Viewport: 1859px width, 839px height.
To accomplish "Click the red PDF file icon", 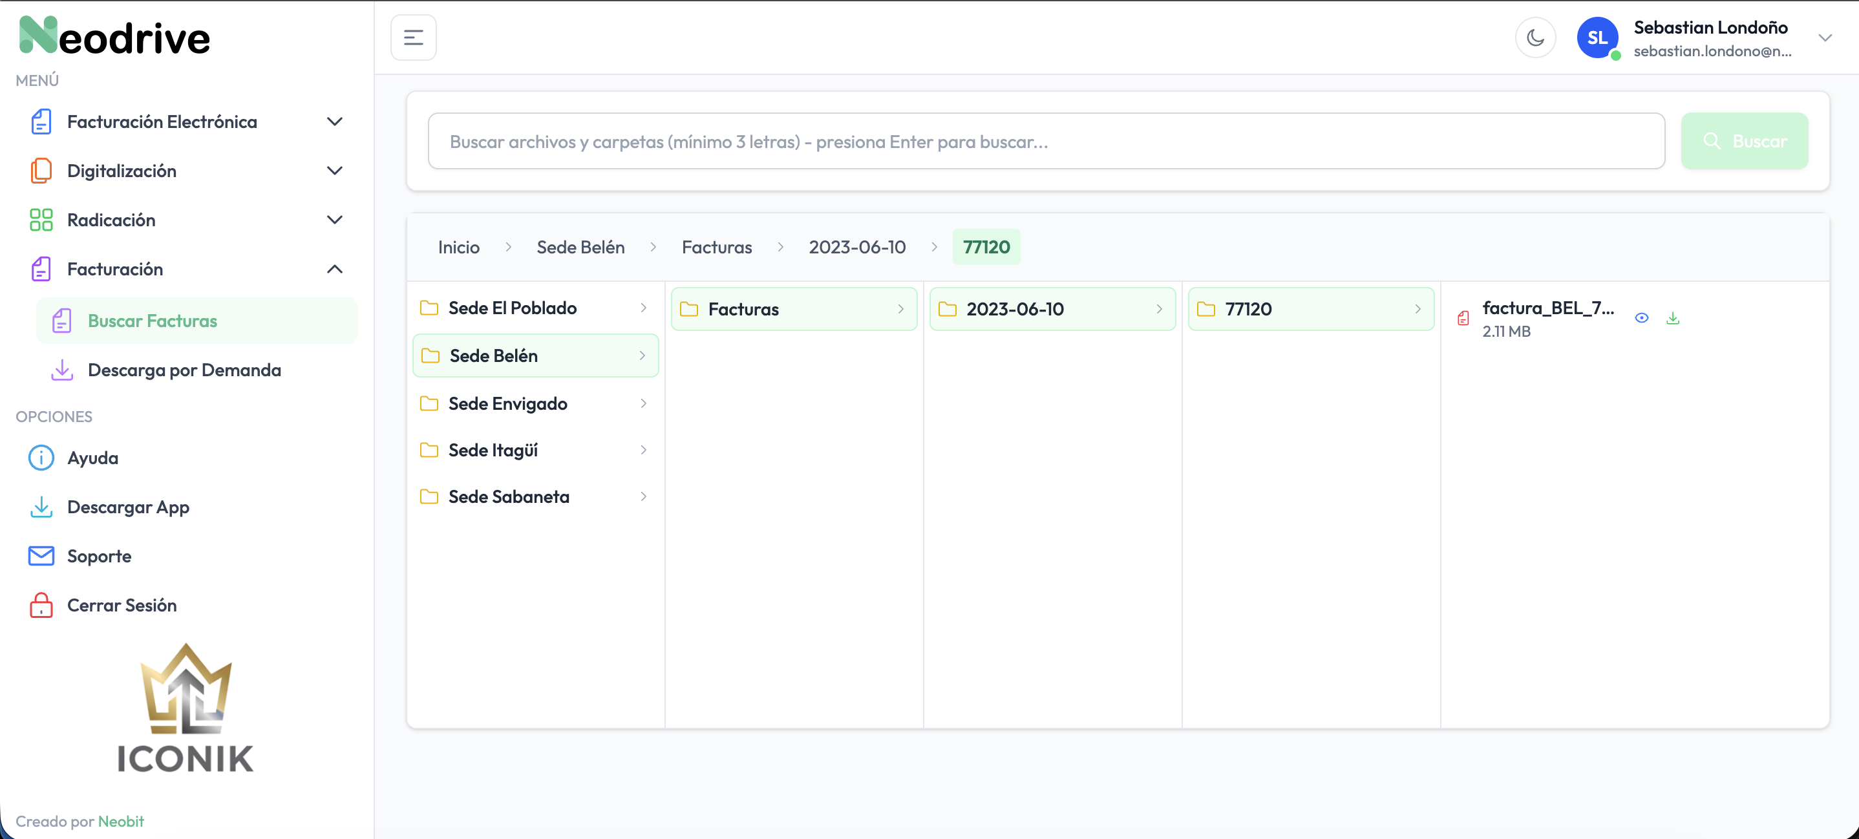I will [x=1463, y=318].
